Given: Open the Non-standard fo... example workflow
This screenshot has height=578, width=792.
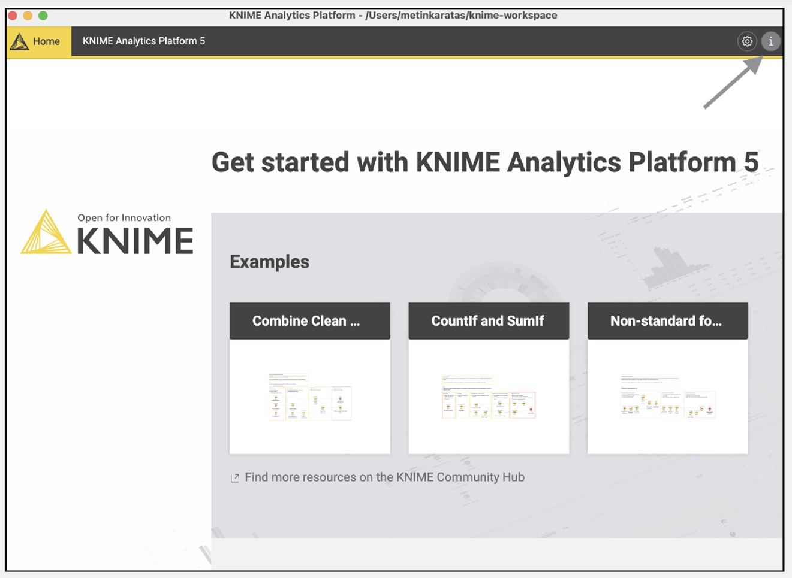Looking at the screenshot, I should click(x=667, y=321).
